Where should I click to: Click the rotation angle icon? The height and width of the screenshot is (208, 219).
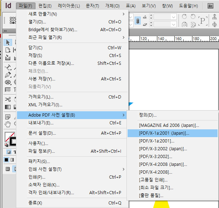tap(145, 17)
